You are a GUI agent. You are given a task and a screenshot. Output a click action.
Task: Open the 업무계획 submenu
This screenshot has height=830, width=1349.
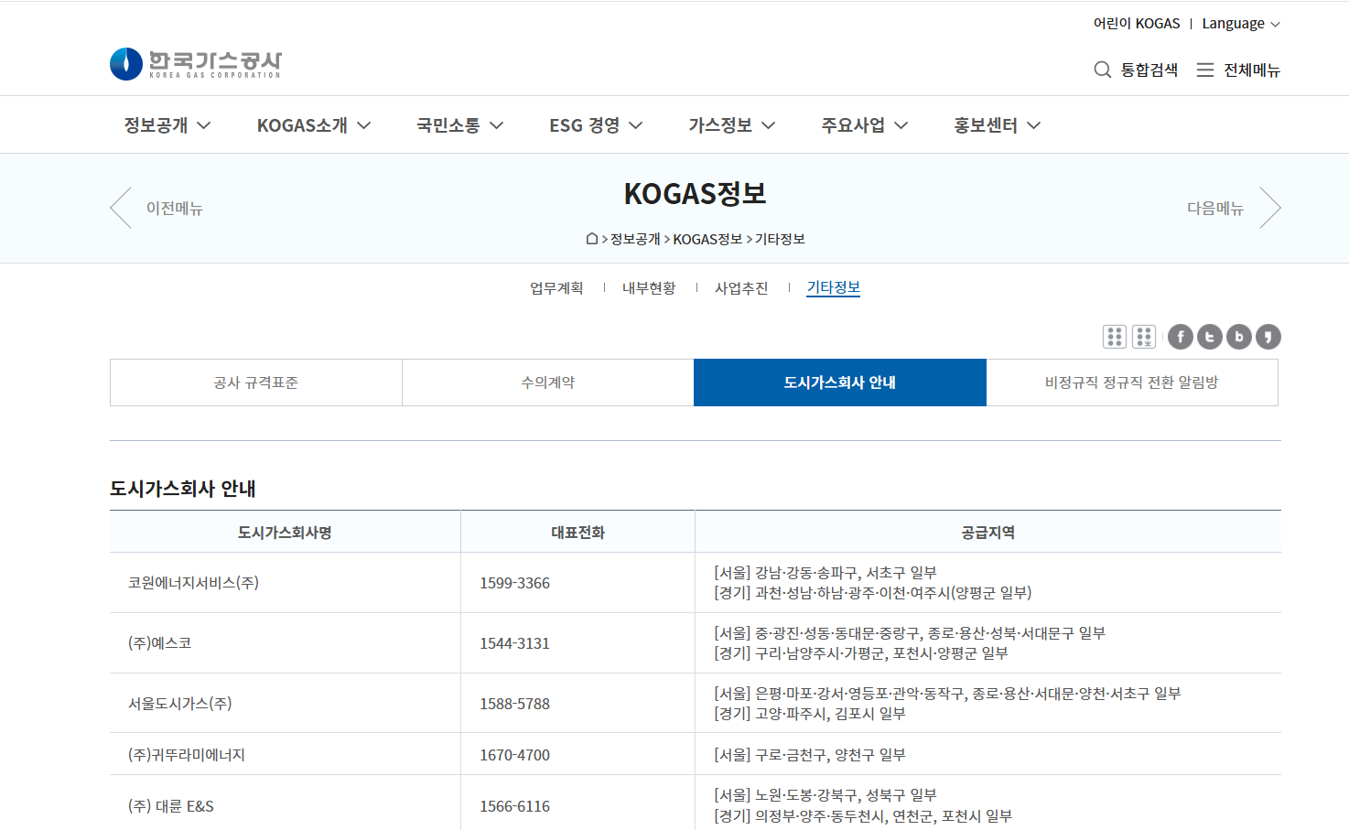click(556, 288)
